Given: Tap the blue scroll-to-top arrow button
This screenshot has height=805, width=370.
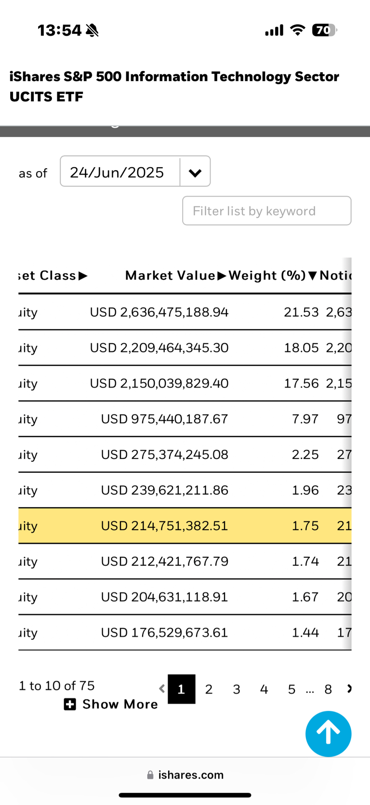Looking at the screenshot, I should pyautogui.click(x=328, y=734).
